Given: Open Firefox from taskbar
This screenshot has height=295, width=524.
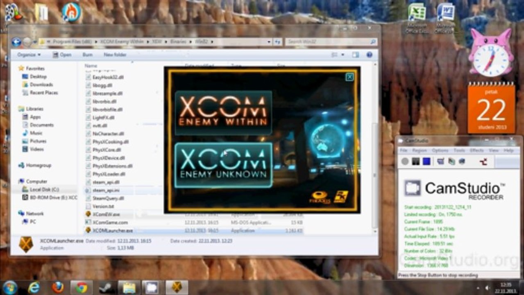Looking at the screenshot, I should point(58,288).
